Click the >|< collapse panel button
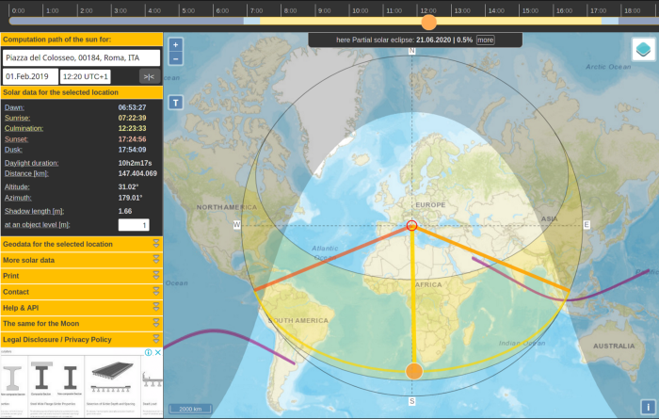The width and height of the screenshot is (659, 419). pyautogui.click(x=149, y=77)
